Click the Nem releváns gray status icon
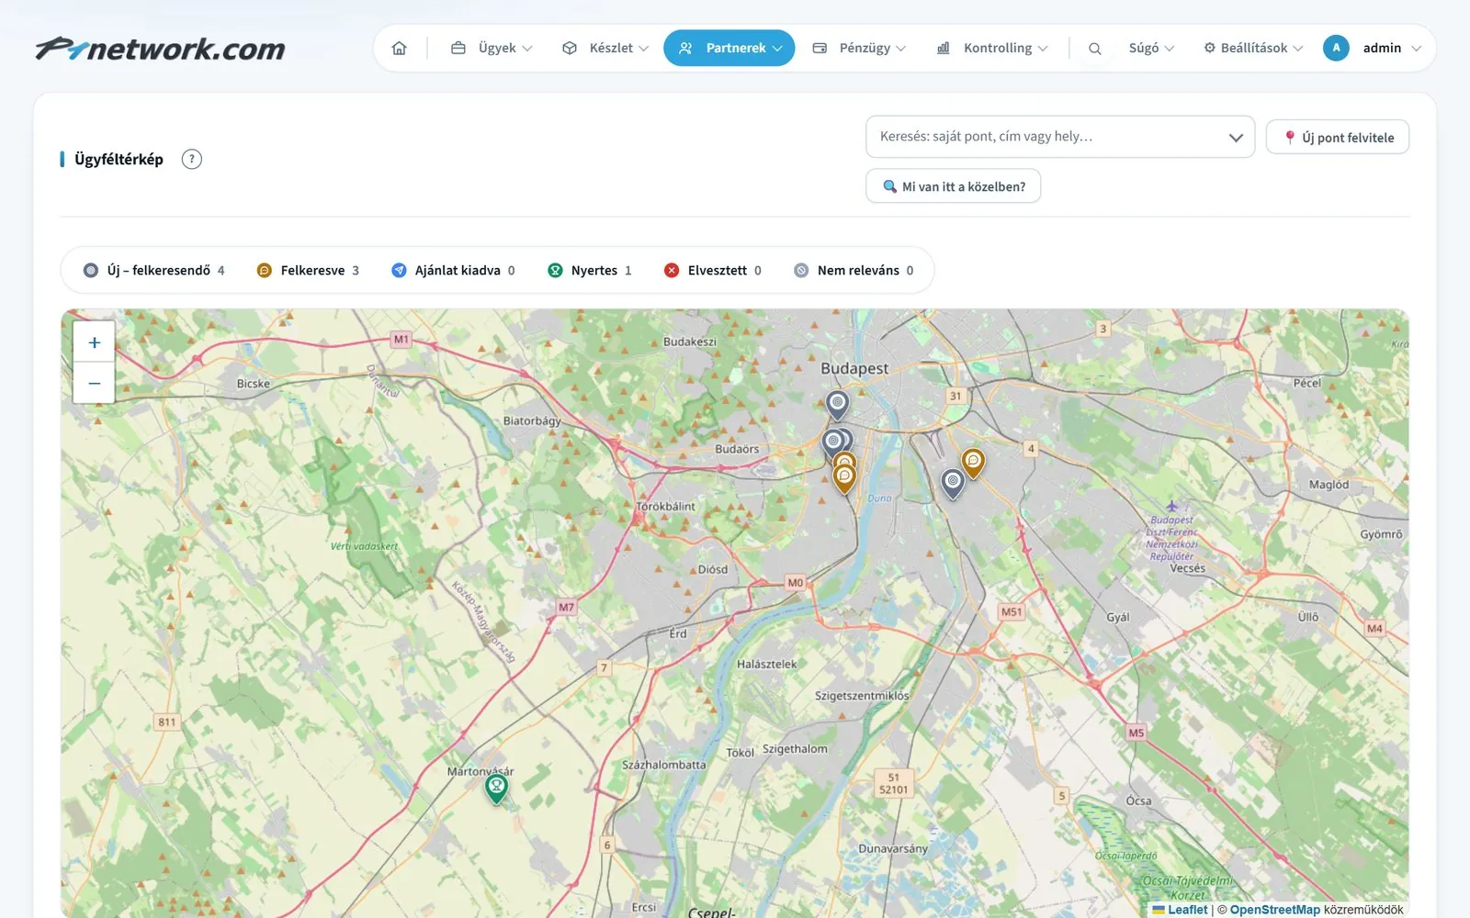The image size is (1470, 918). [x=801, y=270]
